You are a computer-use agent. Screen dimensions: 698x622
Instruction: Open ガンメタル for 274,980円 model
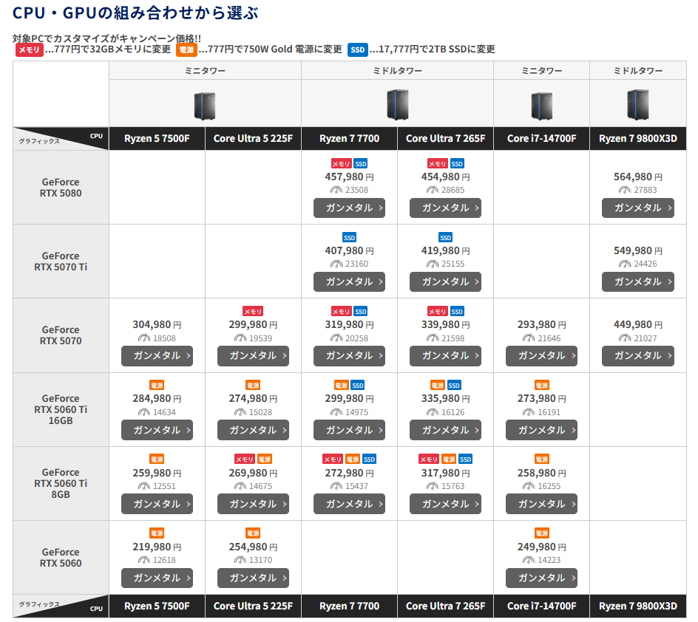253,430
